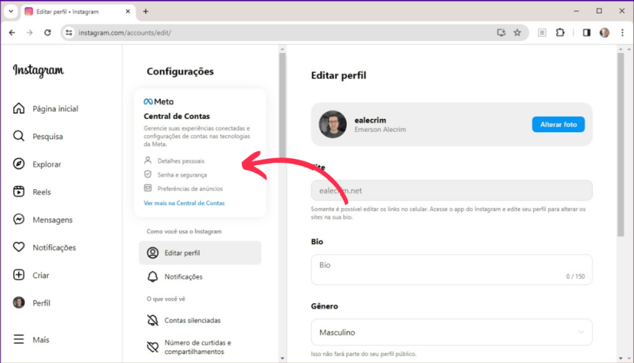Open Chrome extensions puzzle icon
The width and height of the screenshot is (634, 363).
[x=560, y=33]
